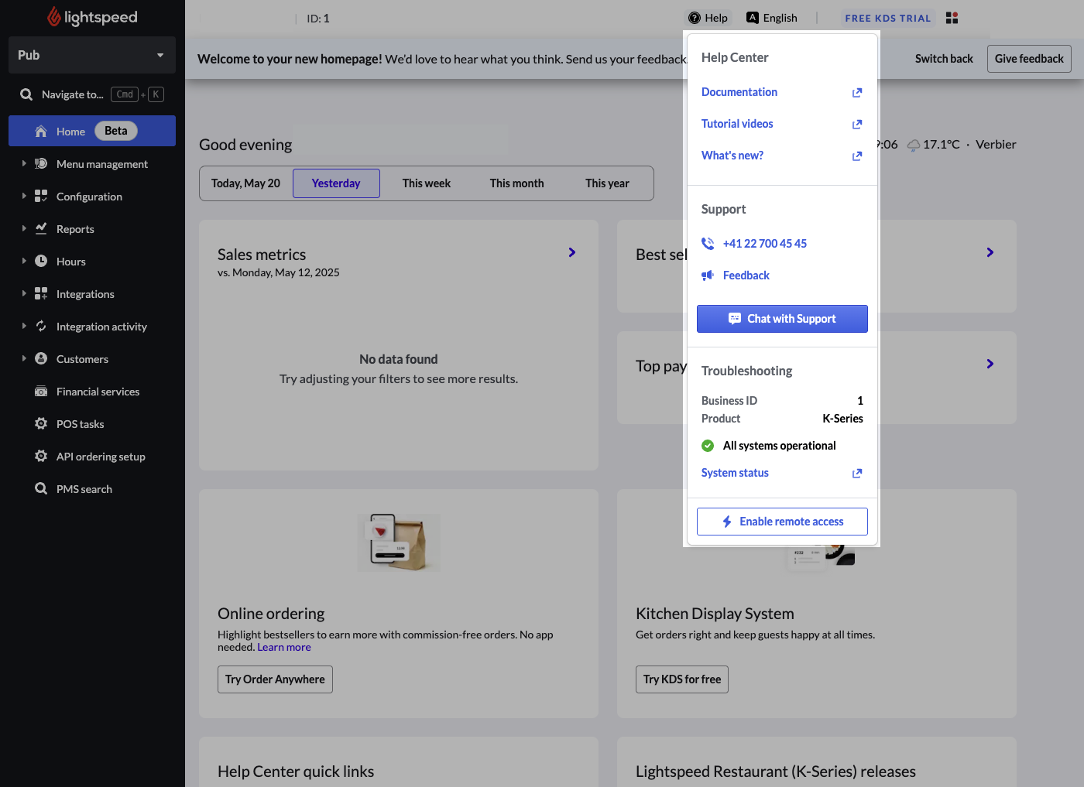Open POS tasks gear icon
Screen dimensions: 1084x787
point(41,424)
